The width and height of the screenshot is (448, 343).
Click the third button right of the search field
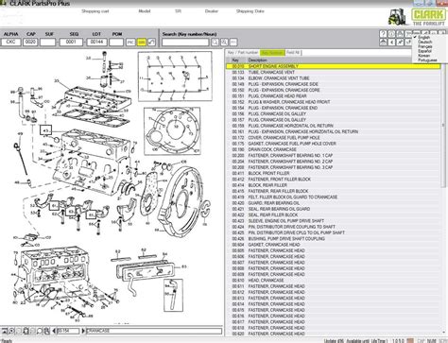point(233,43)
